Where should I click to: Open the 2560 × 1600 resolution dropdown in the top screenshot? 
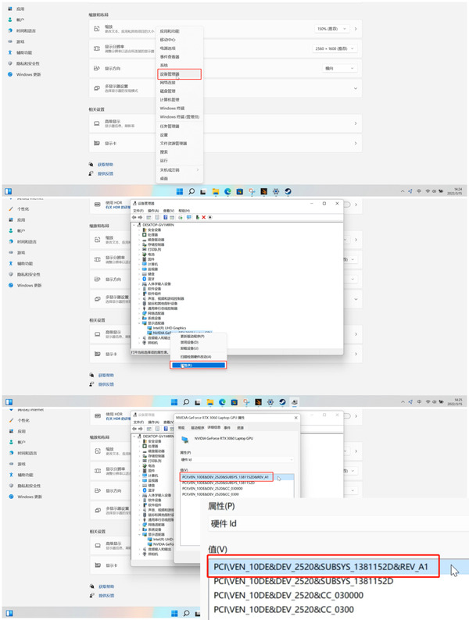[331, 48]
